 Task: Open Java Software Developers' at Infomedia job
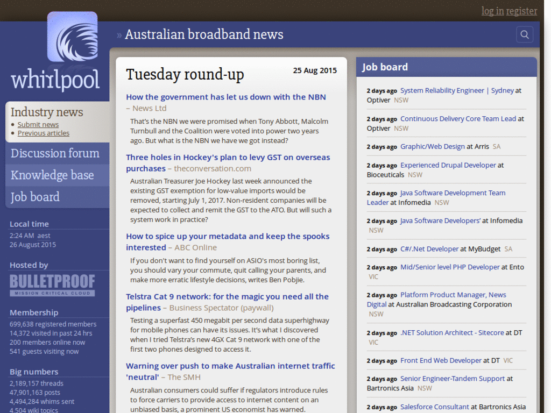[440, 220]
